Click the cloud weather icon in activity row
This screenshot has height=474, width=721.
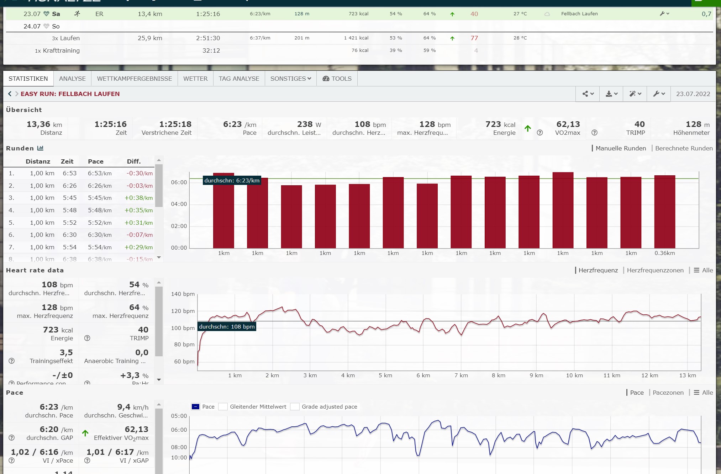pyautogui.click(x=547, y=14)
